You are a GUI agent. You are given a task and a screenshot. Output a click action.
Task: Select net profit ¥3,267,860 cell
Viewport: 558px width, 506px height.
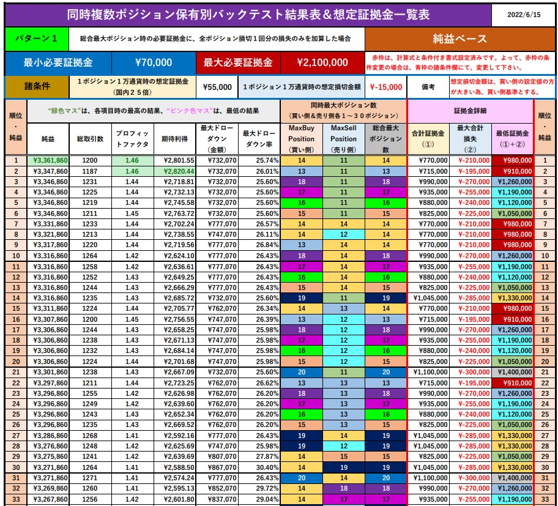(x=48, y=499)
